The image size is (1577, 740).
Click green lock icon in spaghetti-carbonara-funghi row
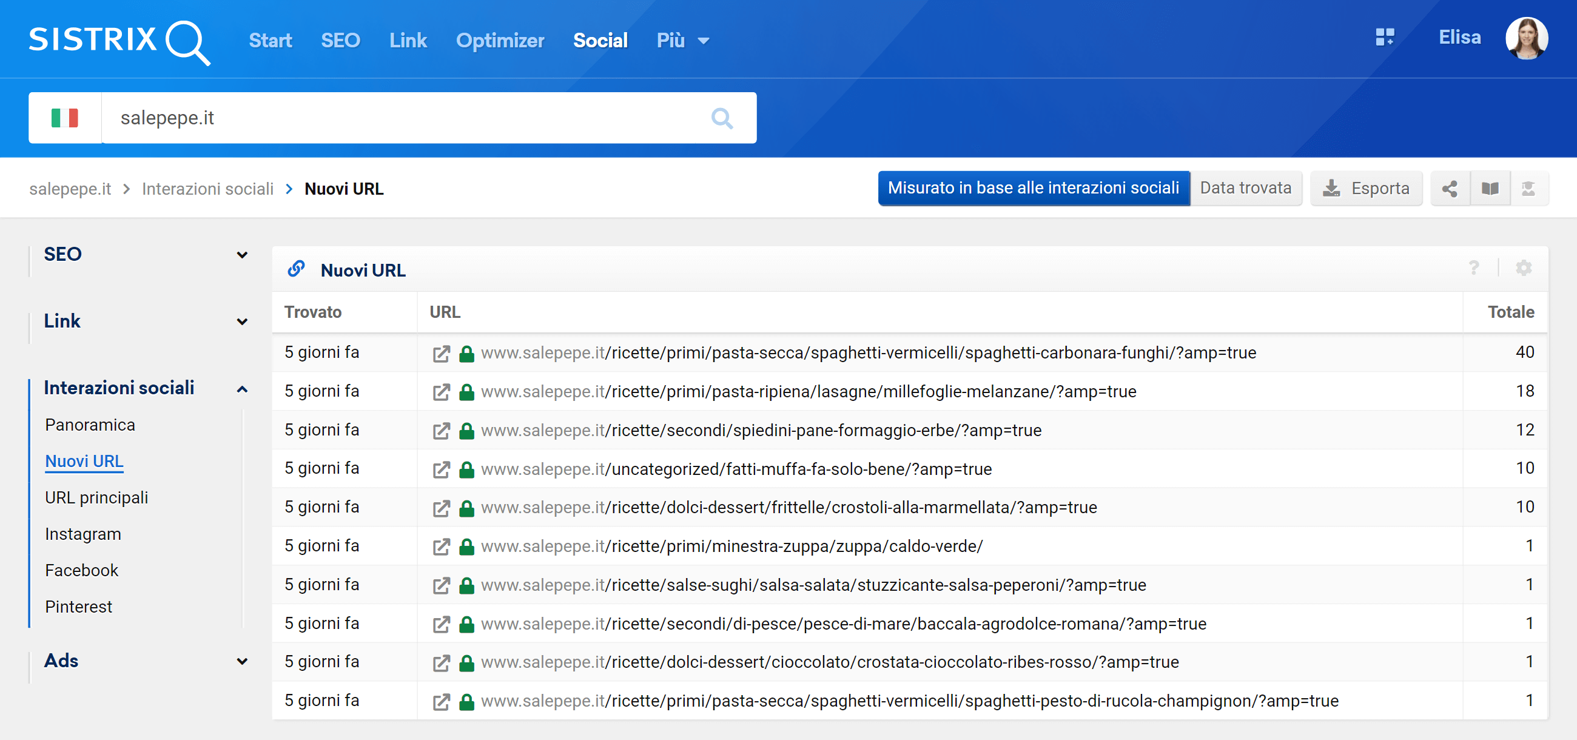pyautogui.click(x=466, y=353)
